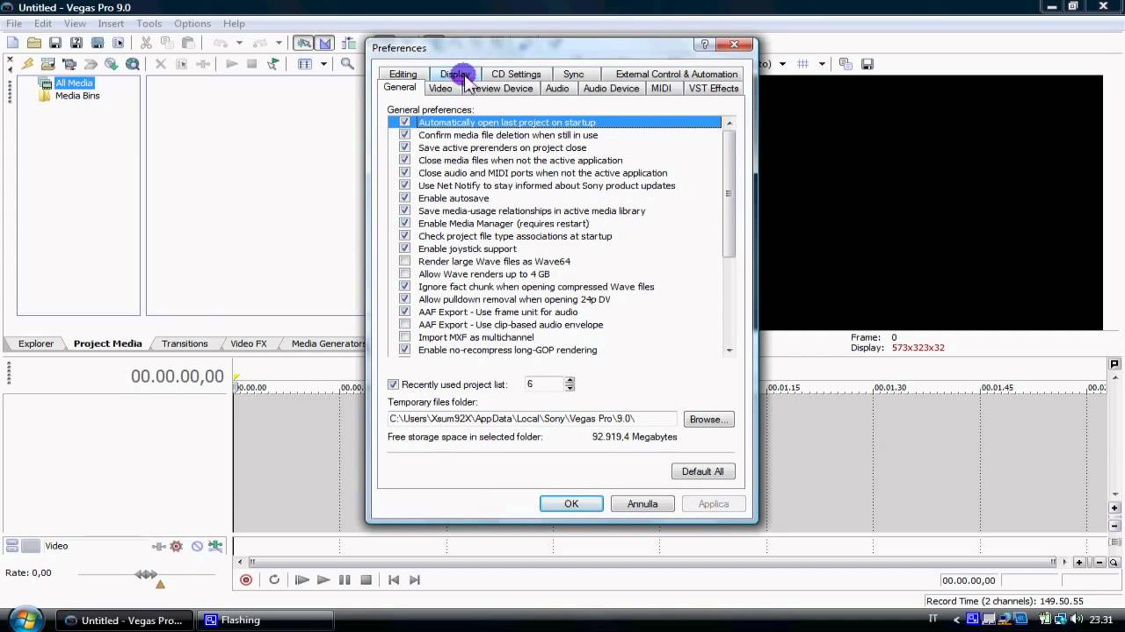Open the Editing preferences tab

(x=403, y=74)
